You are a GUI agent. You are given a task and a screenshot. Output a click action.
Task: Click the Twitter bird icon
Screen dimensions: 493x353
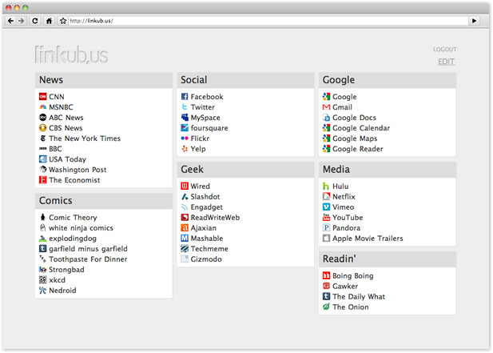tap(185, 107)
